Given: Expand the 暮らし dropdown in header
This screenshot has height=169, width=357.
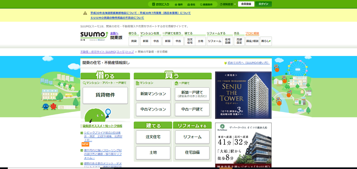Looking at the screenshot, I should coord(266,41).
